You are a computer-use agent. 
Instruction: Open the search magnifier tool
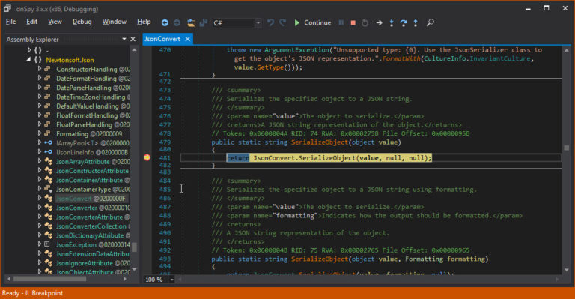tap(431, 22)
